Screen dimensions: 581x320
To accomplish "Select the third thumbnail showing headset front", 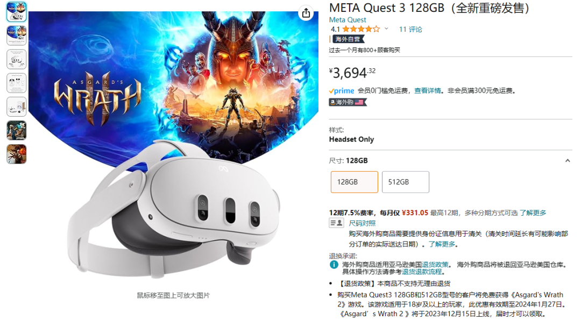I will [x=16, y=59].
